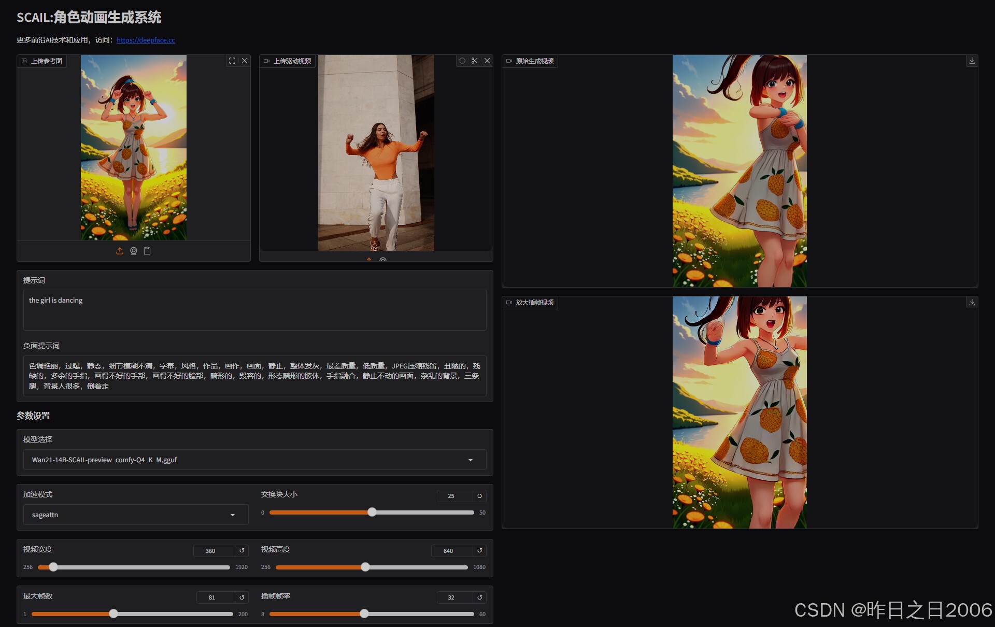This screenshot has width=995, height=627.
Task: Click the undo icon on the driving video
Action: pos(462,61)
